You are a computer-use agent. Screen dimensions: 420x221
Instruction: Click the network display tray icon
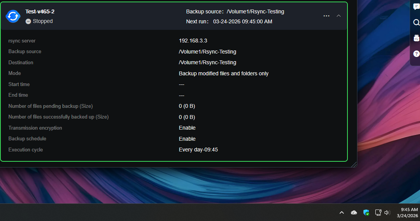(x=378, y=213)
